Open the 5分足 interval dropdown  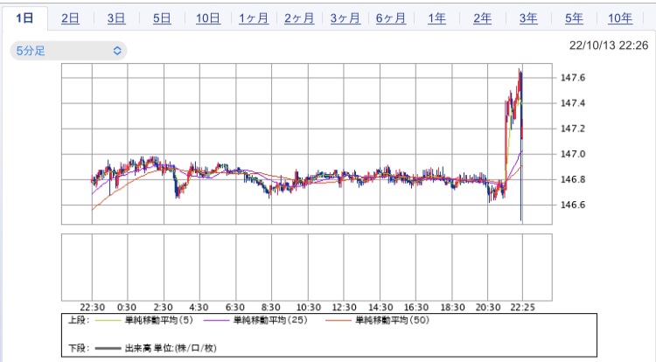coord(68,51)
